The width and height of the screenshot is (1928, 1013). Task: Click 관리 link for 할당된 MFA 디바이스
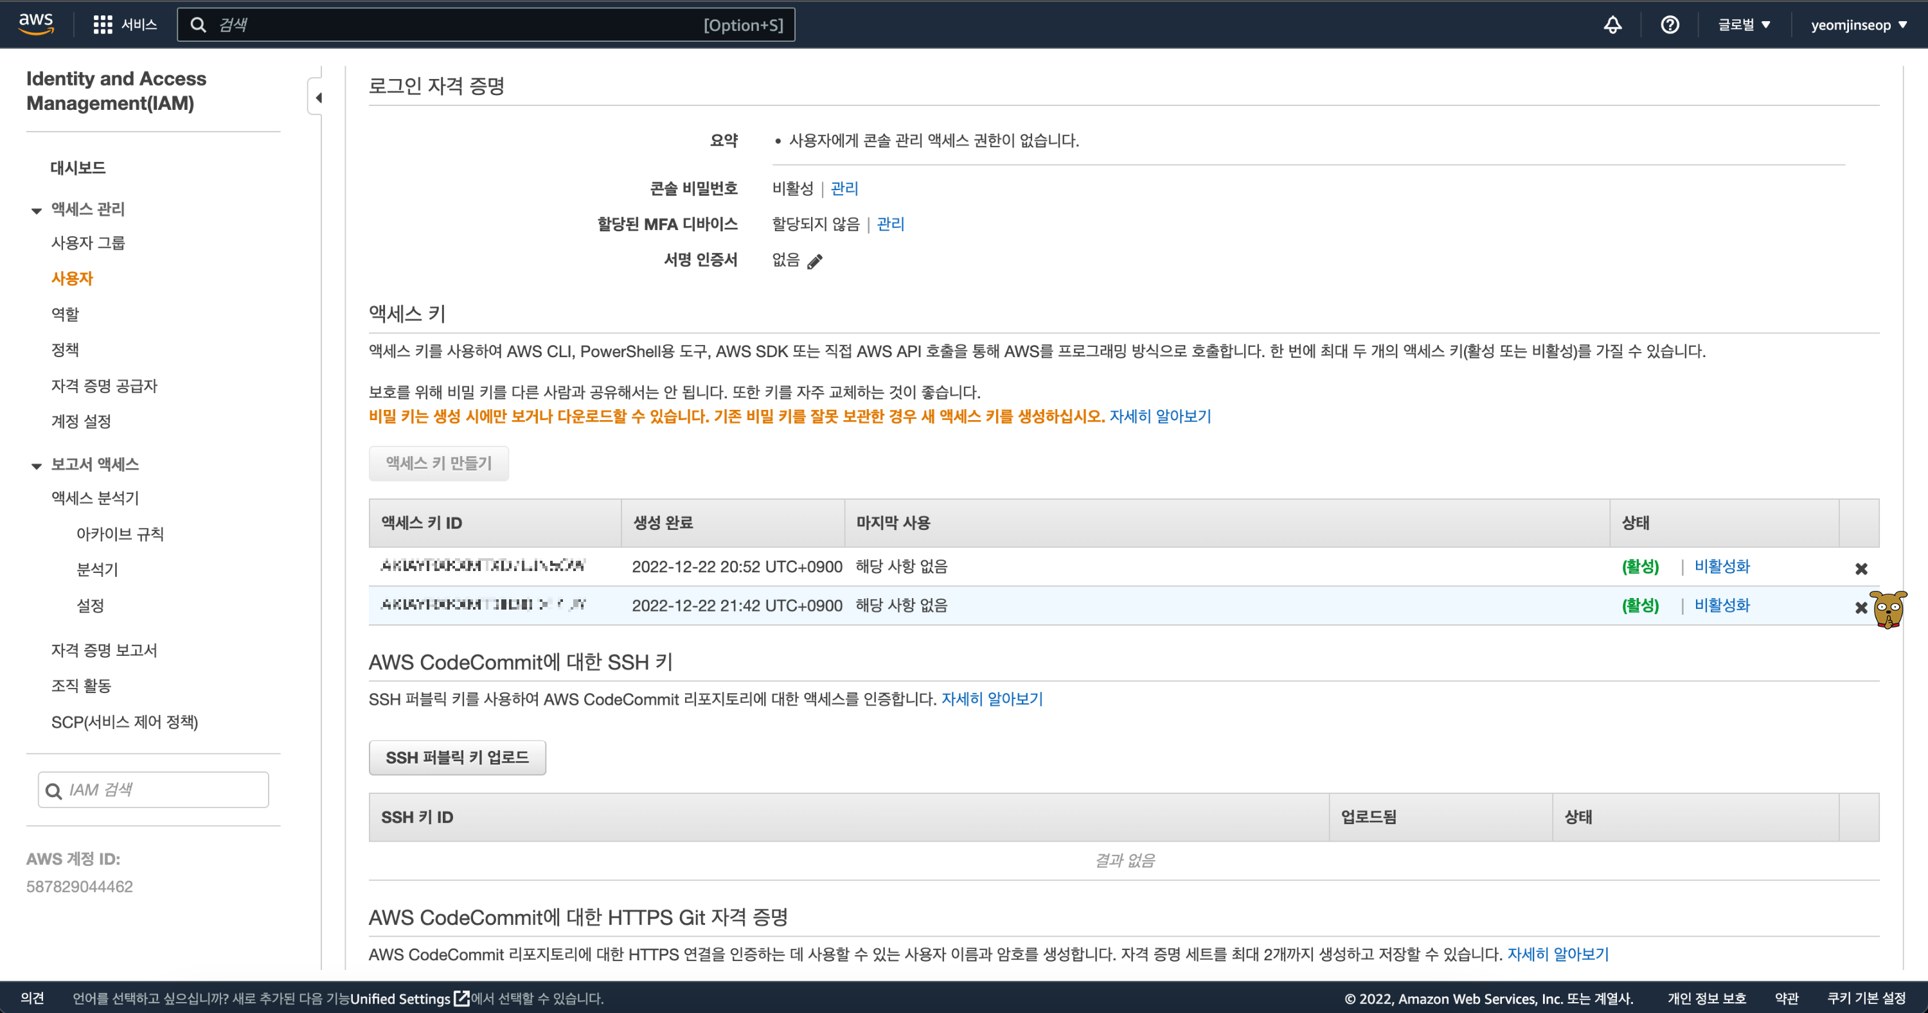(x=890, y=224)
